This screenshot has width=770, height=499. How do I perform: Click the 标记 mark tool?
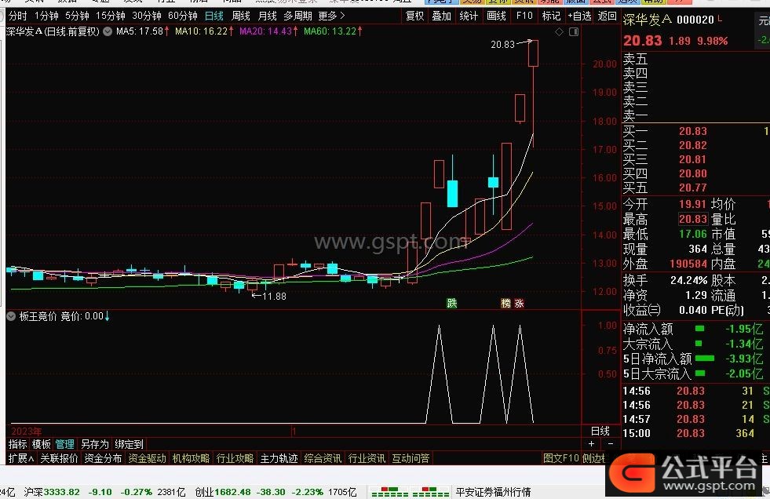click(x=551, y=16)
